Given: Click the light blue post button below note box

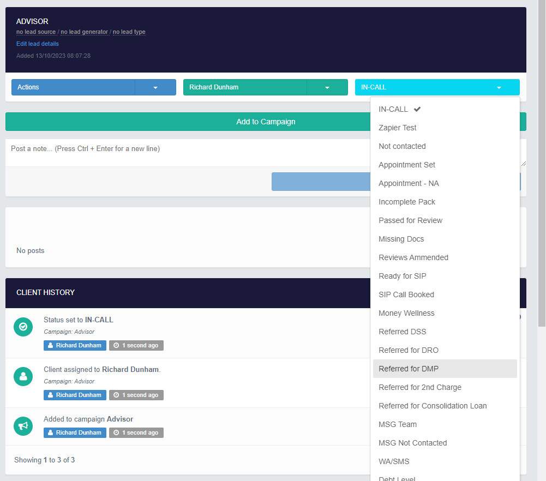Looking at the screenshot, I should [321, 182].
